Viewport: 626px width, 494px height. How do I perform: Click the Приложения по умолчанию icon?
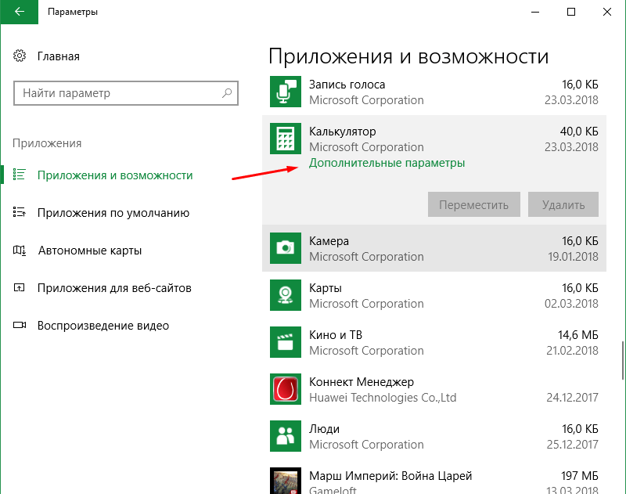pyautogui.click(x=19, y=212)
